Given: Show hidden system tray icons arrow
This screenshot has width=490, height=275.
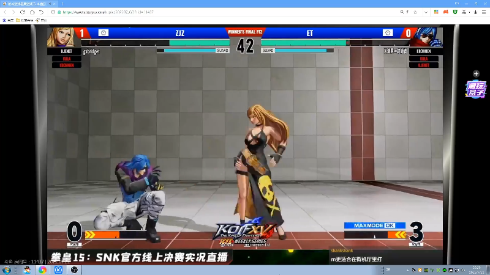Looking at the screenshot, I should click(407, 270).
